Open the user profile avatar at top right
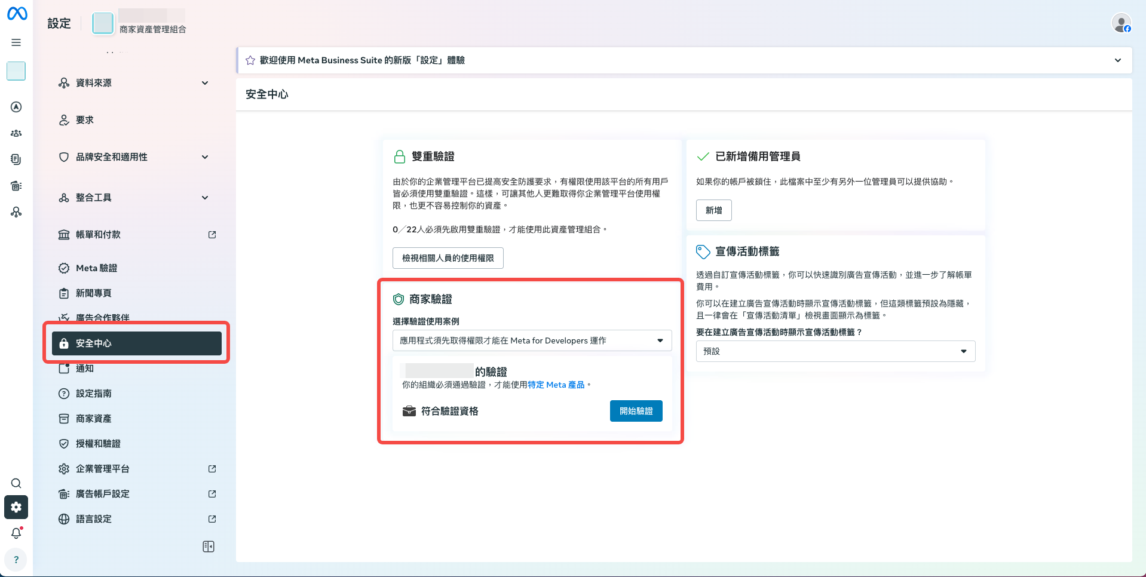 (x=1122, y=23)
